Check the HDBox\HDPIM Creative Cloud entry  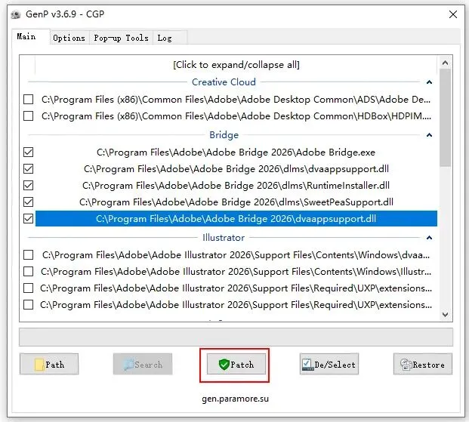tap(29, 116)
